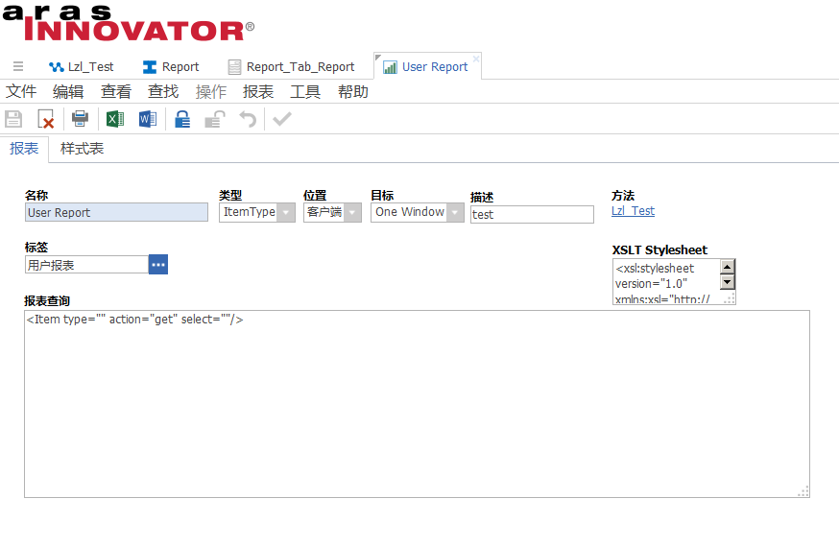Select the User Report tab

click(x=427, y=66)
